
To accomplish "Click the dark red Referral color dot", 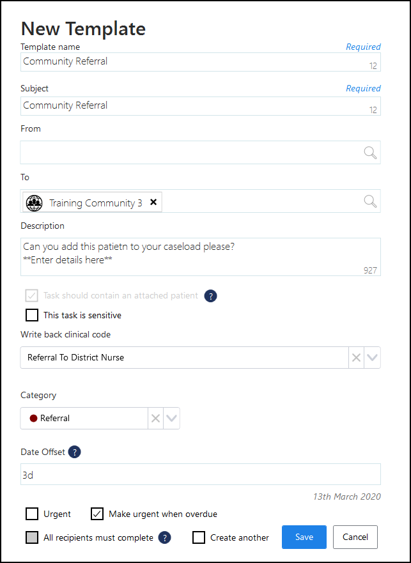I will click(x=33, y=419).
